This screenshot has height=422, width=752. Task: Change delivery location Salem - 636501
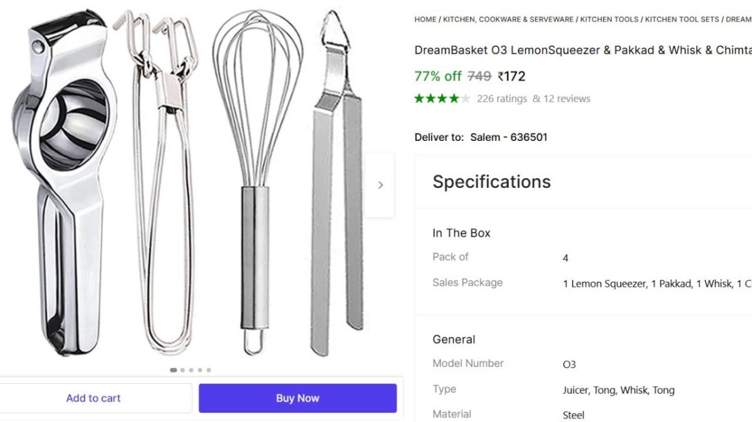[x=508, y=136]
